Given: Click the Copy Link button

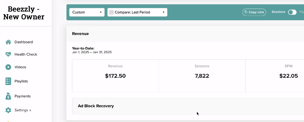Looking at the screenshot, I should (254, 12).
